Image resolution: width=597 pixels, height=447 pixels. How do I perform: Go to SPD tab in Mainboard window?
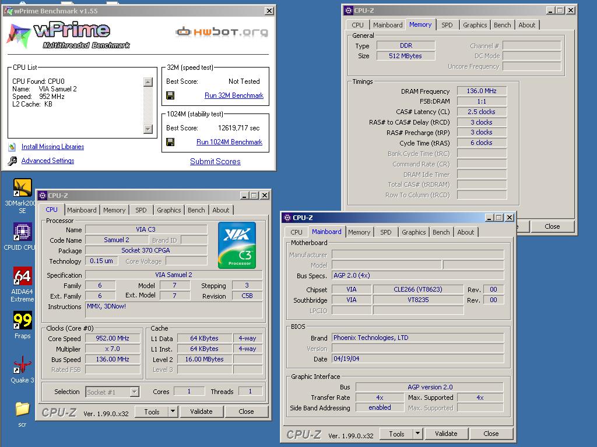pos(386,232)
